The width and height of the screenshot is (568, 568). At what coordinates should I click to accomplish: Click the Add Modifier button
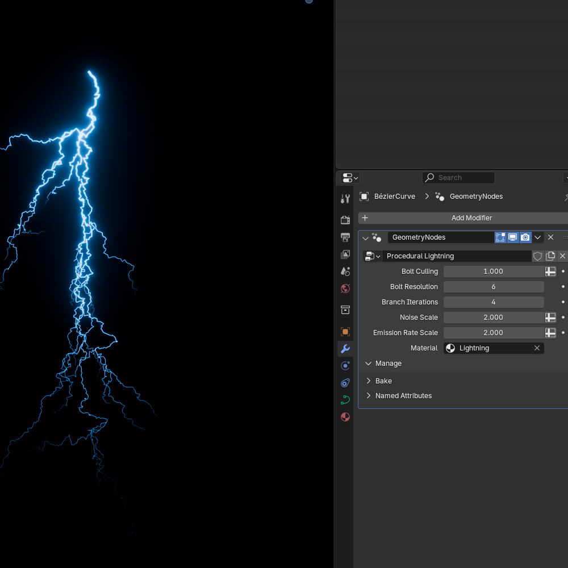coord(471,218)
